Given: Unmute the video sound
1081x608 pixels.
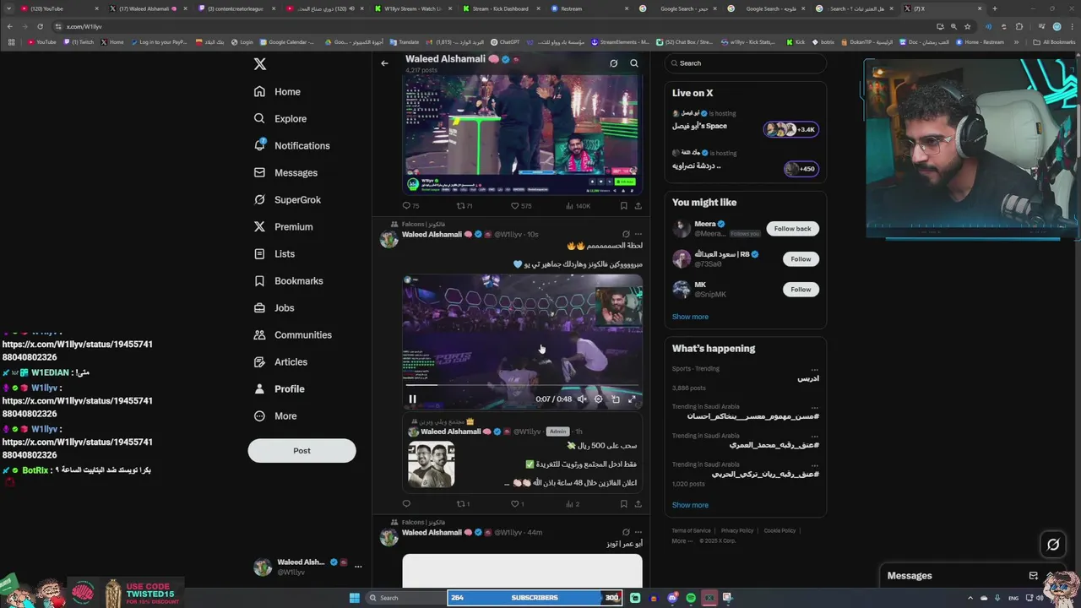Looking at the screenshot, I should click(582, 399).
